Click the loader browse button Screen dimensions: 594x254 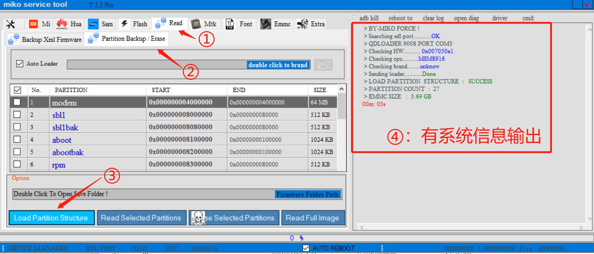point(323,65)
